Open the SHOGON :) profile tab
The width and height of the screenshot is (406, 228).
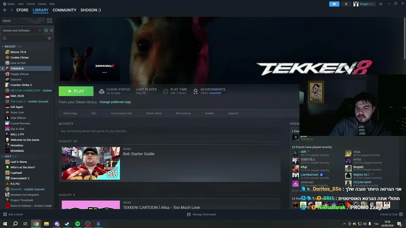click(x=90, y=10)
